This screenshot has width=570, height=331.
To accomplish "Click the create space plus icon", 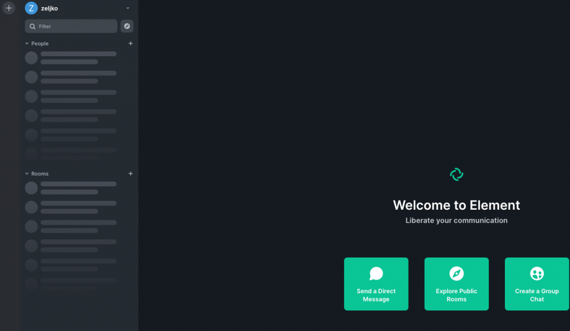I will click(x=9, y=8).
